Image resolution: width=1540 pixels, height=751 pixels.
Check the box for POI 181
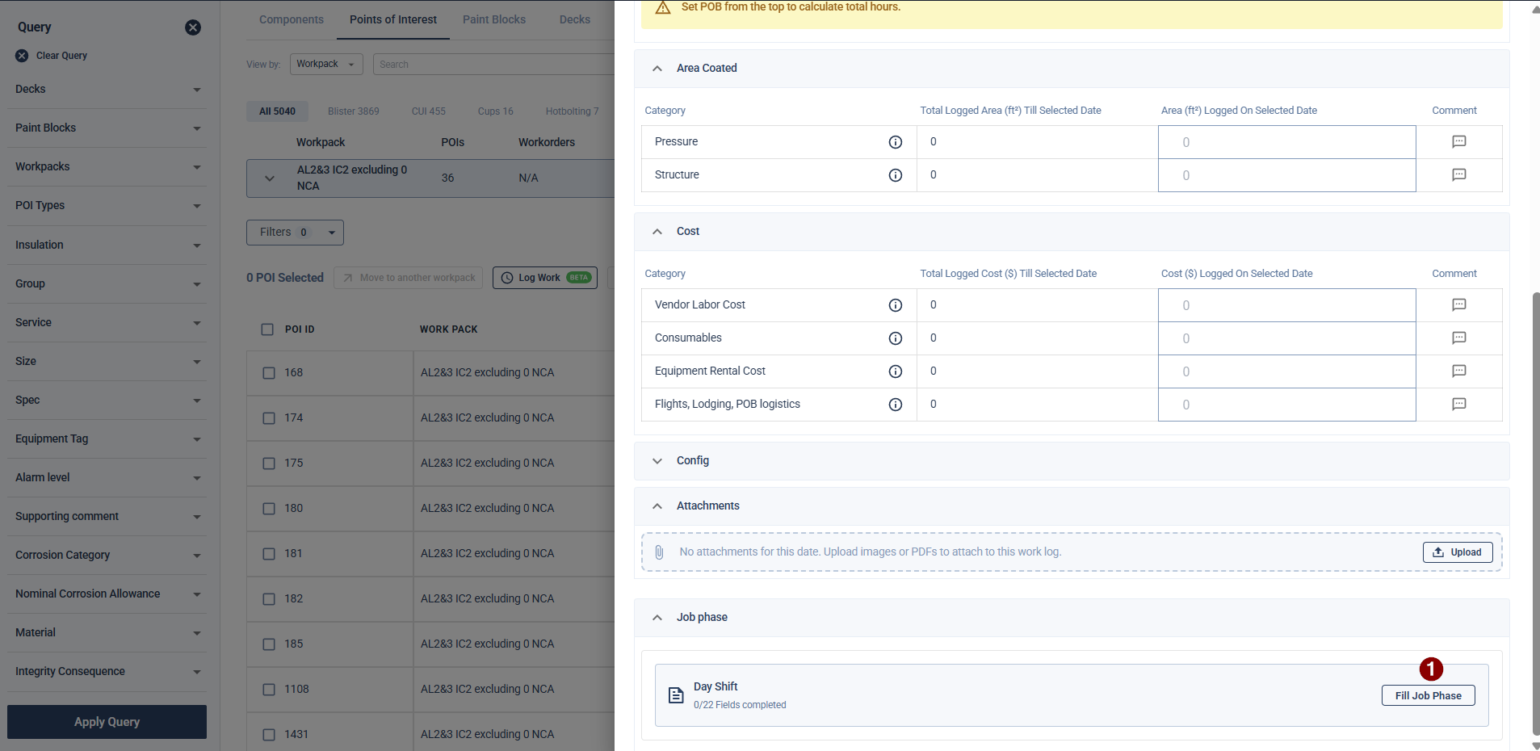click(x=269, y=554)
